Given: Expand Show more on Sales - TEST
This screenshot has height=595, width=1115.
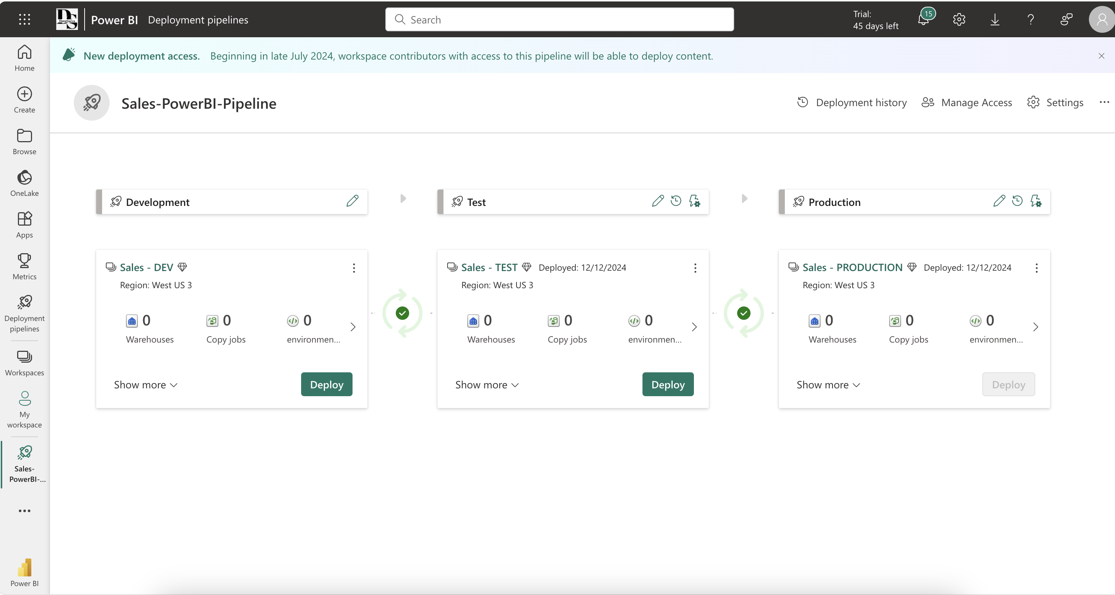Looking at the screenshot, I should click(487, 384).
